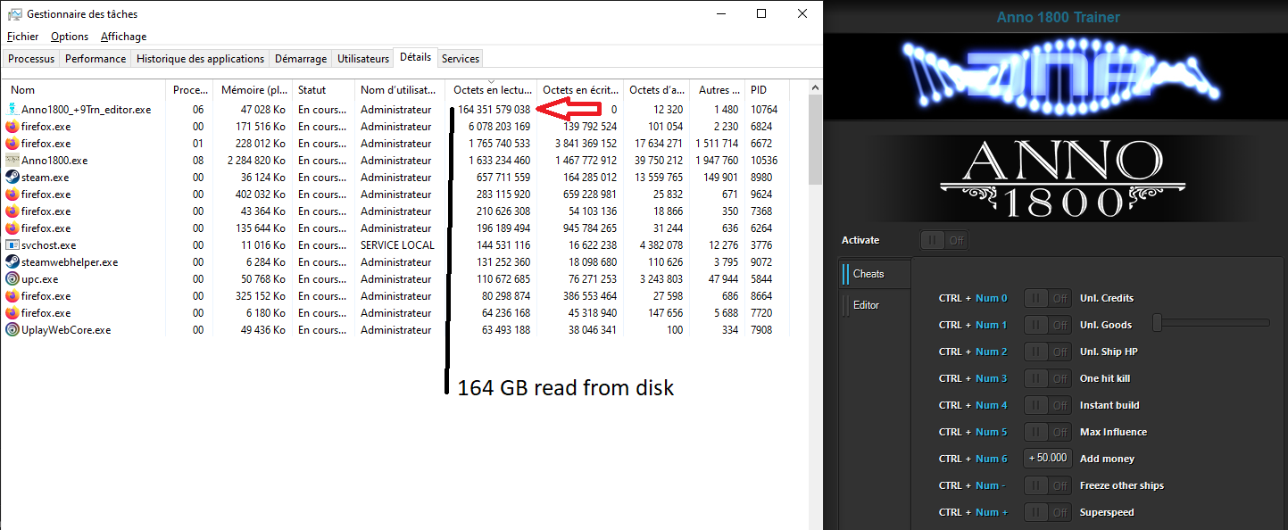Viewport: 1288px width, 530px height.
Task: Turn on the Instant build toggle
Action: [1047, 405]
